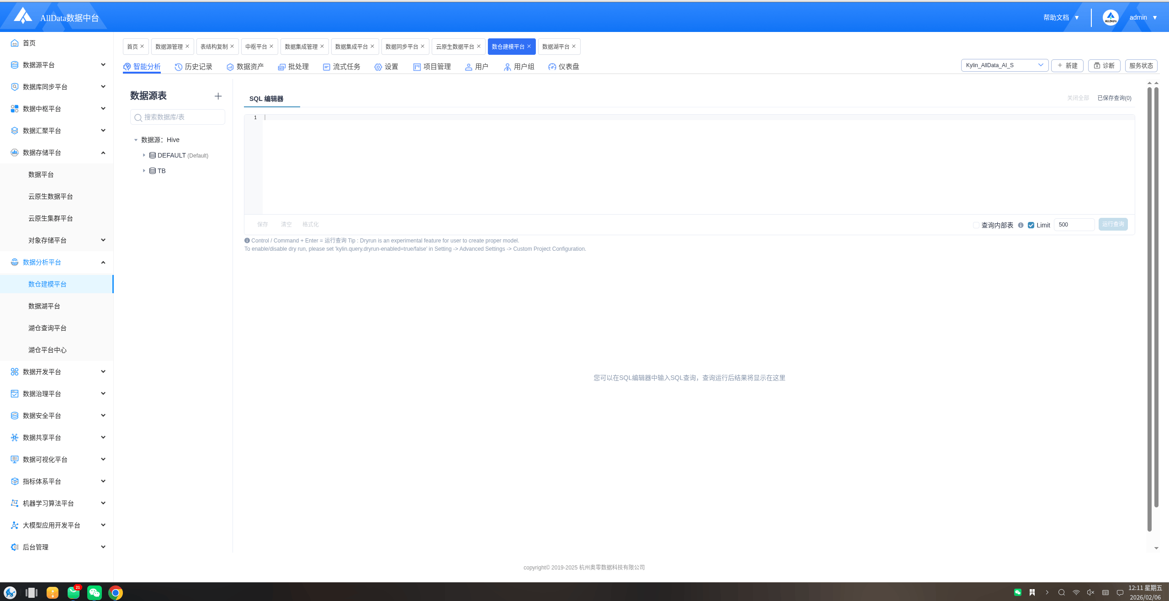Click the 诊断 diagnose icon button
Screen dimensions: 1169x601
(1104, 66)
